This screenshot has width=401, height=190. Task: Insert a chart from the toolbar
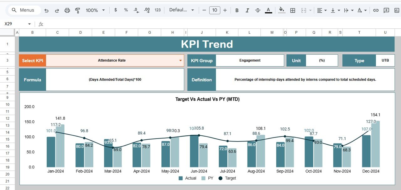tap(397, 10)
